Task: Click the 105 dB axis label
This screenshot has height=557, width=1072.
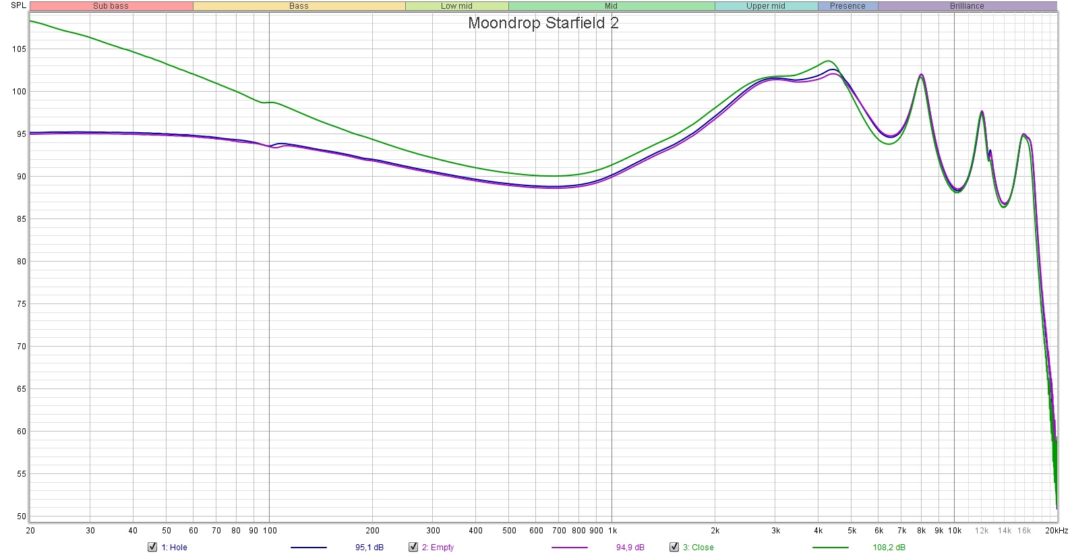Action: (19, 49)
